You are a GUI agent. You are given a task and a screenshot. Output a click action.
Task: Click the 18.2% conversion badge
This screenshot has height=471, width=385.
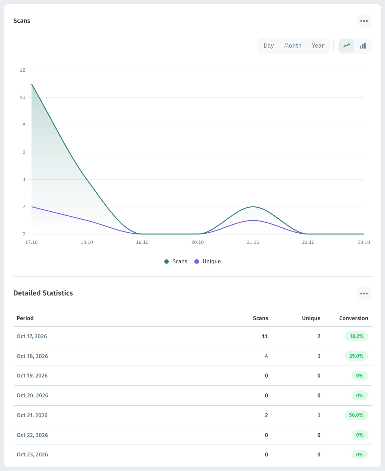click(356, 336)
